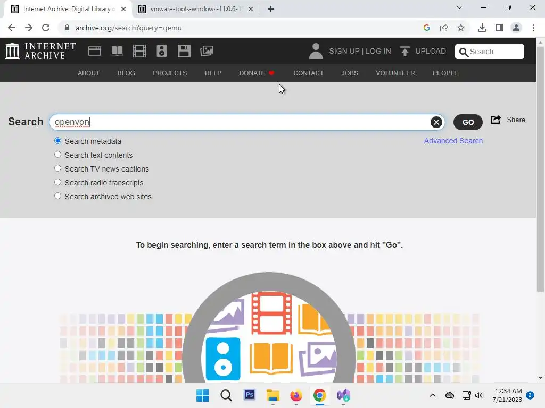Select Search archived web sites option
This screenshot has height=408, width=545.
pyautogui.click(x=57, y=196)
